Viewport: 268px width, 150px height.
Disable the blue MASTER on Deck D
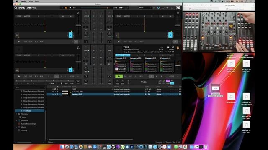pos(126,55)
